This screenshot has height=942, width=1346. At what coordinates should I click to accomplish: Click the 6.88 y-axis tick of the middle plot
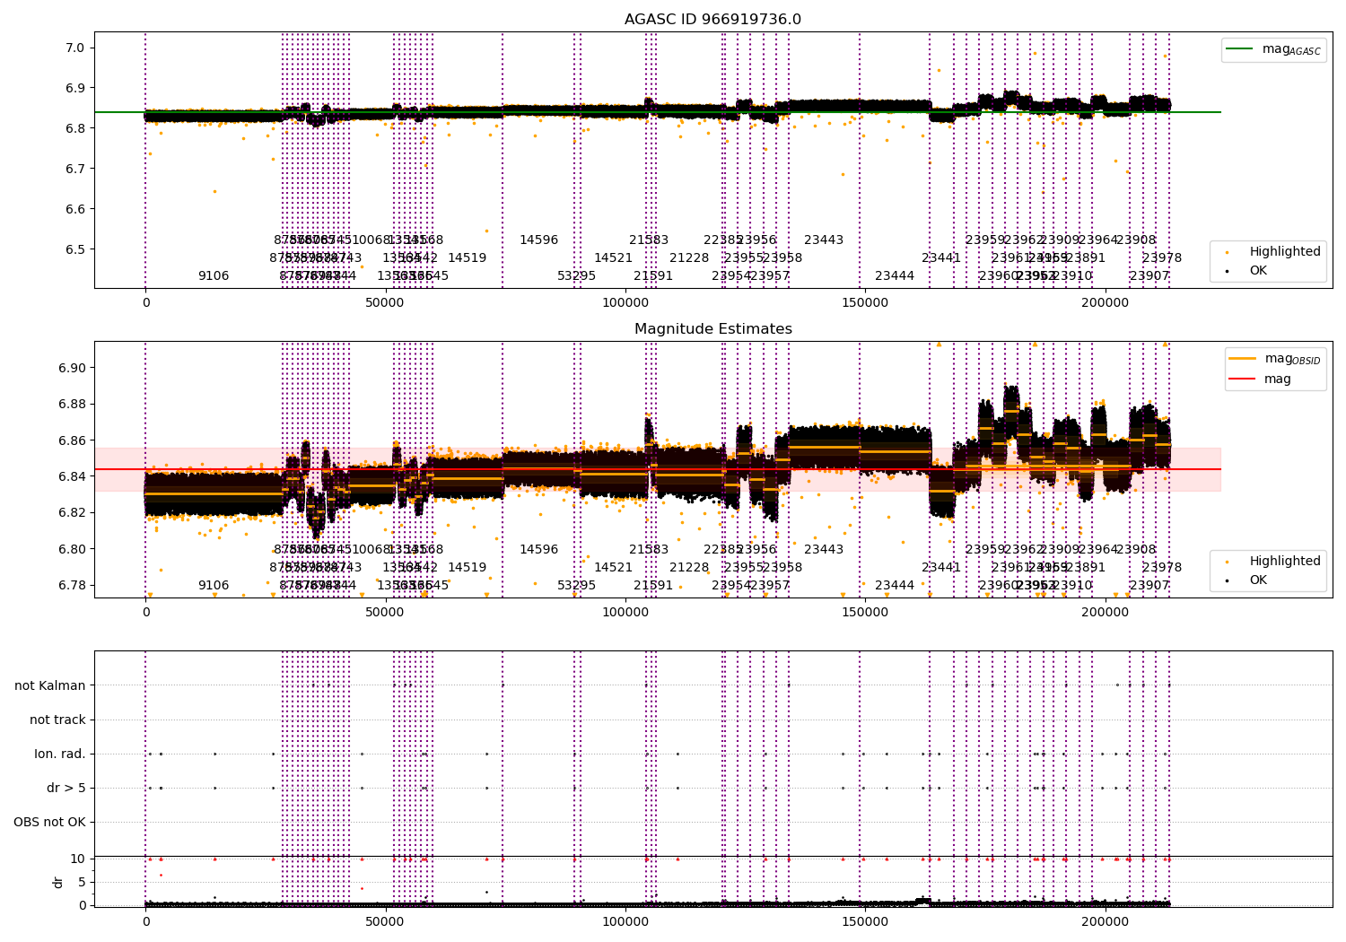[x=72, y=404]
